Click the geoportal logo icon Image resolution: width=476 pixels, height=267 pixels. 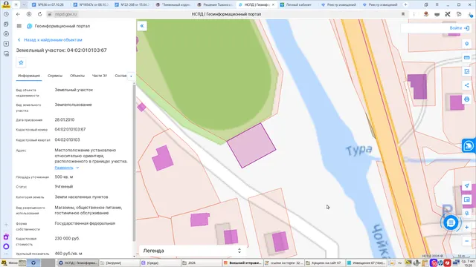[x=30, y=26]
